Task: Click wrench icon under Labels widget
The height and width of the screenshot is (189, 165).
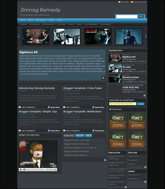Action: point(145,182)
